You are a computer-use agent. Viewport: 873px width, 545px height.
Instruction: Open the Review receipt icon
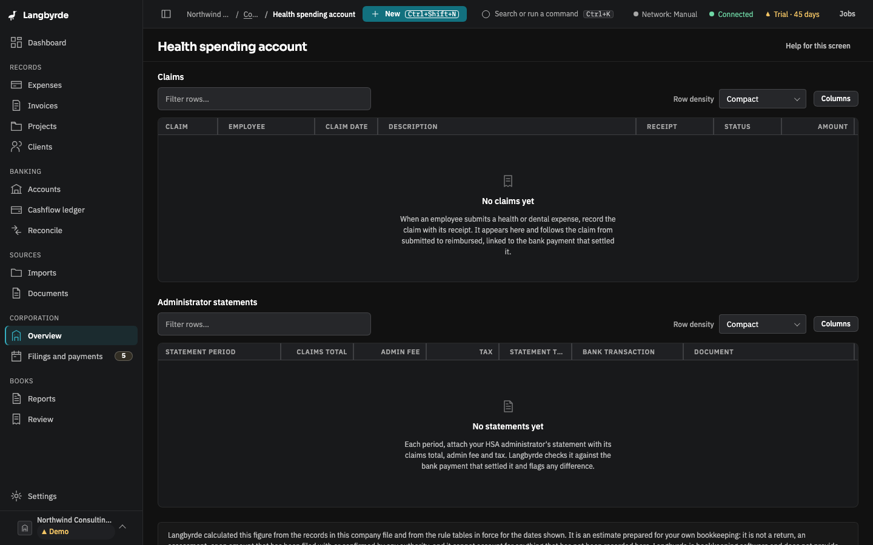pos(16,419)
